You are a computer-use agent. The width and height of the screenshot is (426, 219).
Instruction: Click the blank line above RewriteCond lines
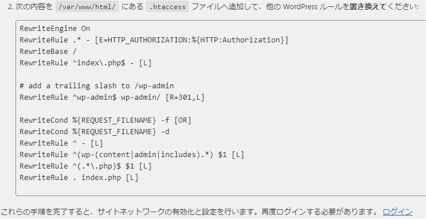point(221,109)
